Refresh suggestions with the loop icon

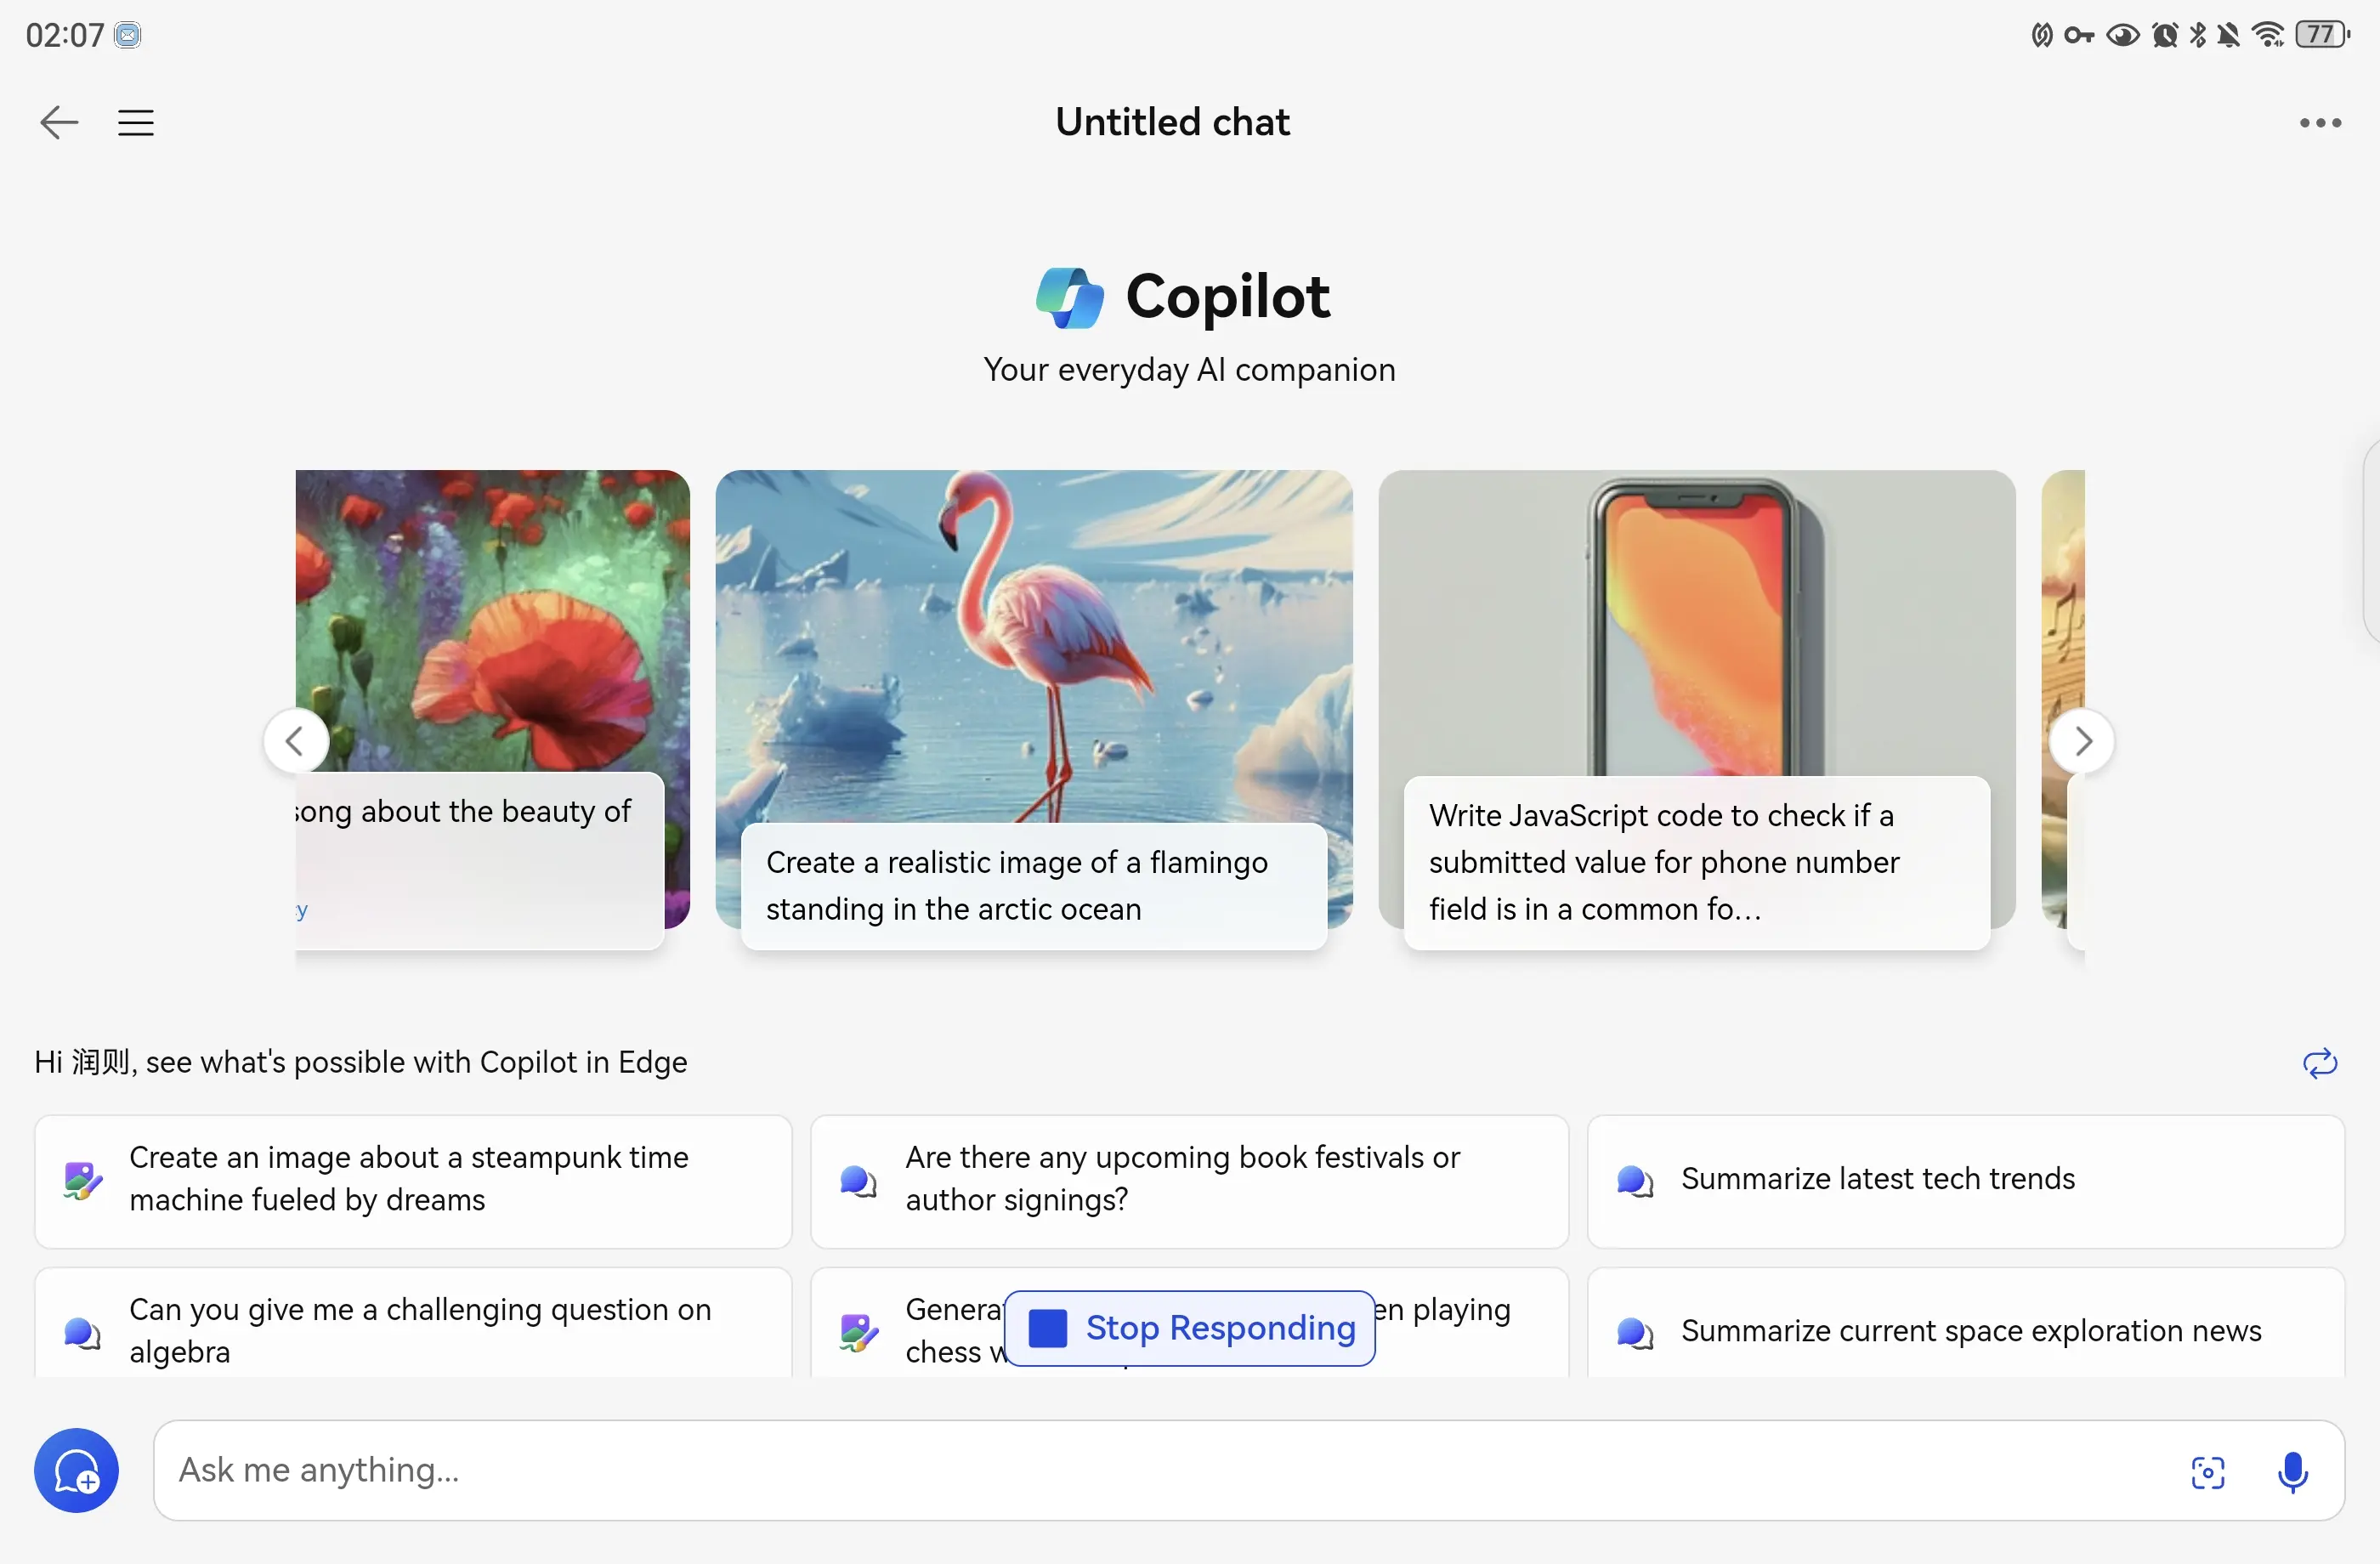pos(2320,1062)
